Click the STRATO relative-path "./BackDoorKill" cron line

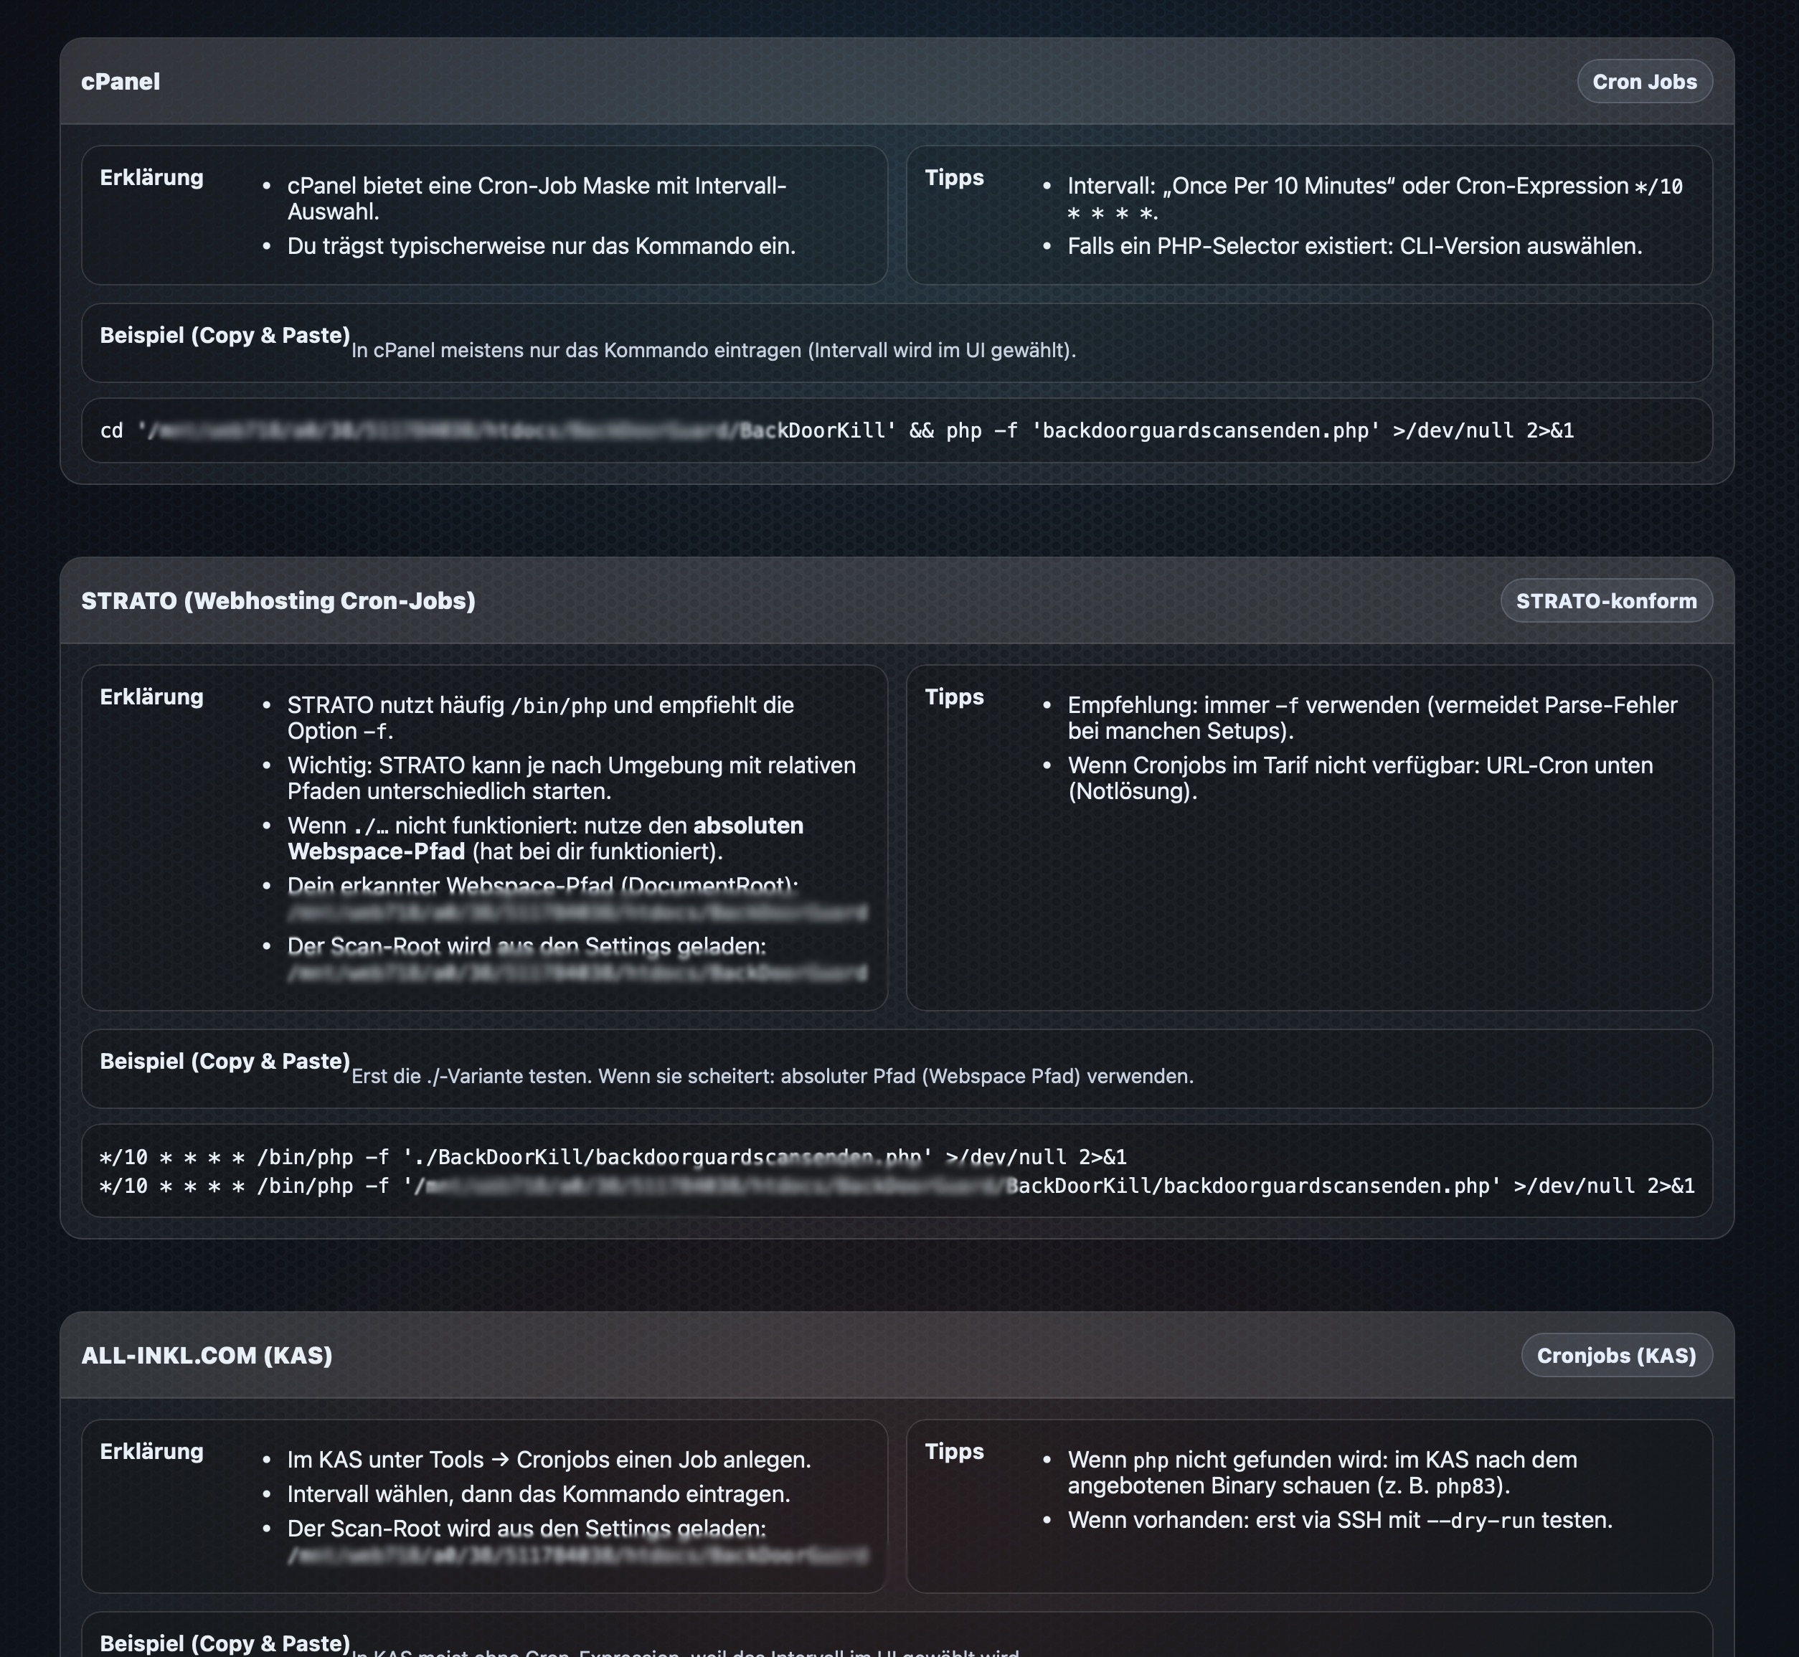[613, 1156]
